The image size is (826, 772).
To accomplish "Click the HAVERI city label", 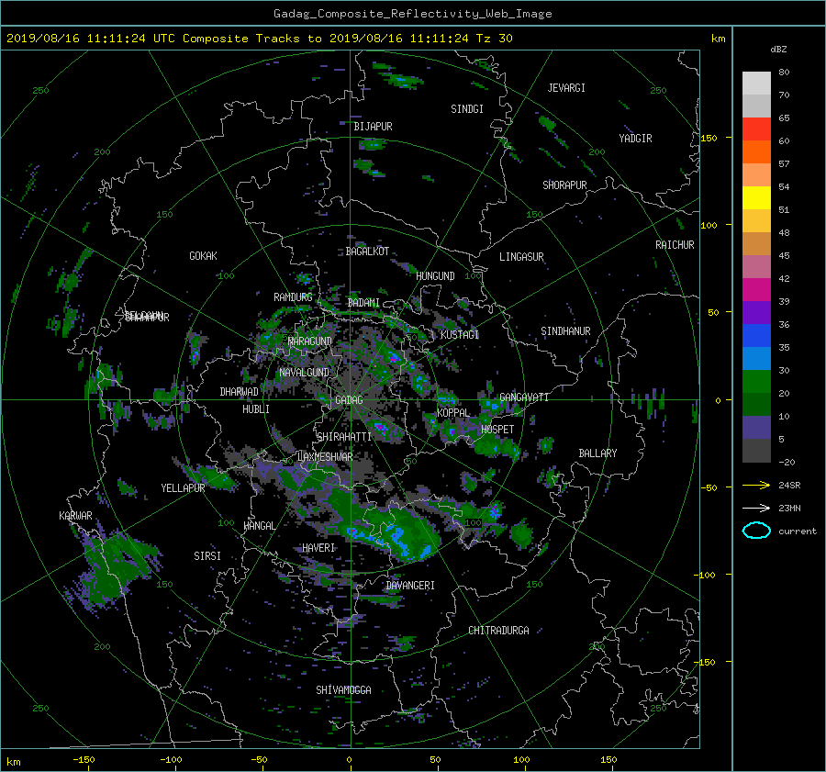I will (x=318, y=548).
